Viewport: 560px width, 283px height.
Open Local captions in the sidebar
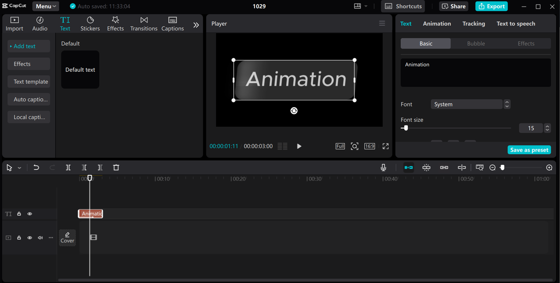pyautogui.click(x=28, y=117)
